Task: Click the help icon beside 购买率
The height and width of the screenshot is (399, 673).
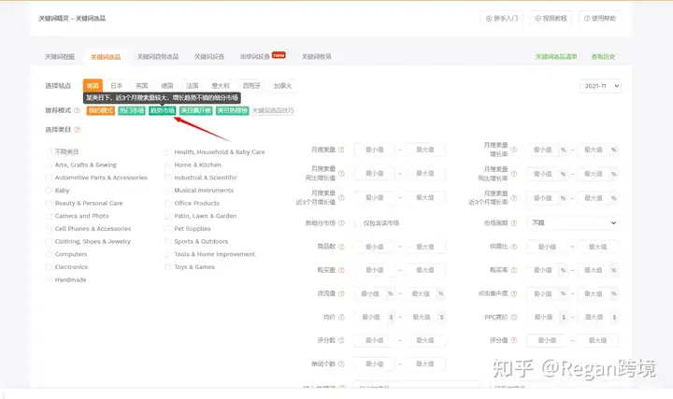Action: (x=514, y=270)
